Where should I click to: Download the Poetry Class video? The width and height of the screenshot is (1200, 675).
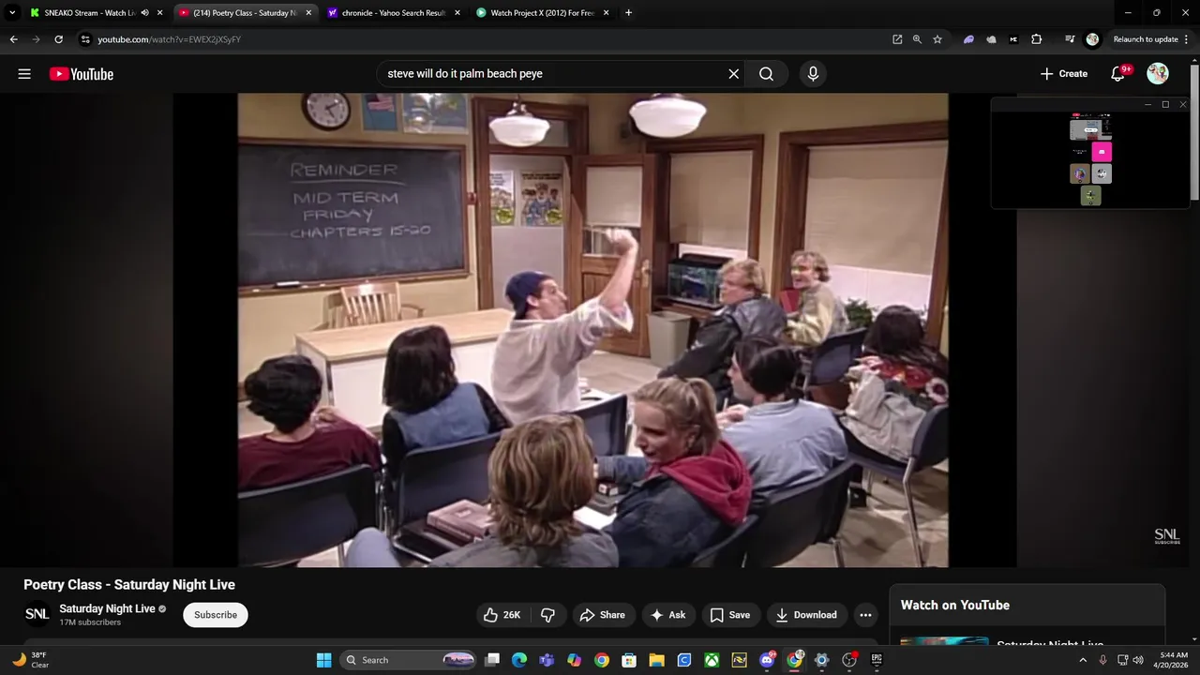[806, 615]
